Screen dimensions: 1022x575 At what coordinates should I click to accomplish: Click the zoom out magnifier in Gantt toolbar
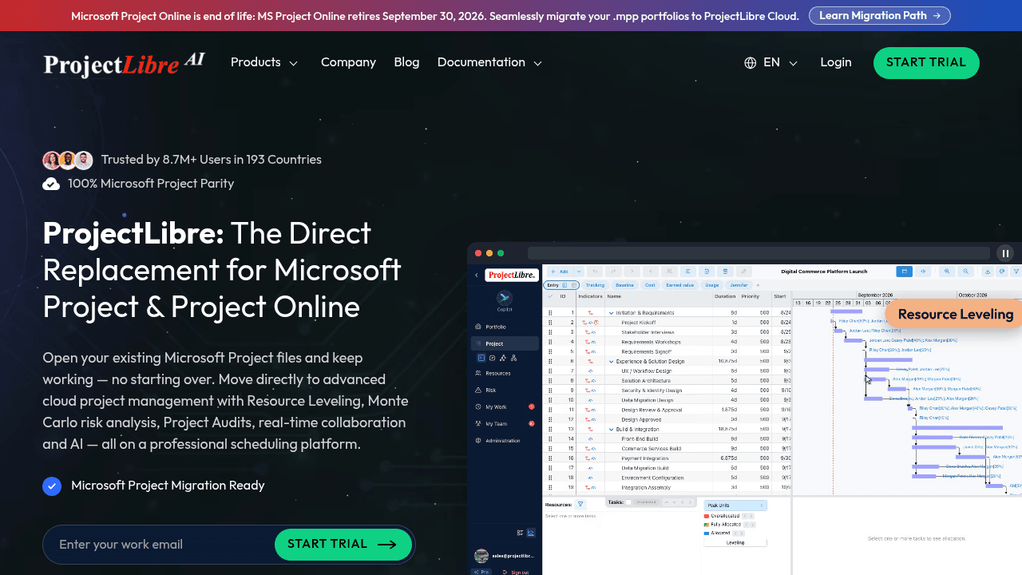pos(966,272)
